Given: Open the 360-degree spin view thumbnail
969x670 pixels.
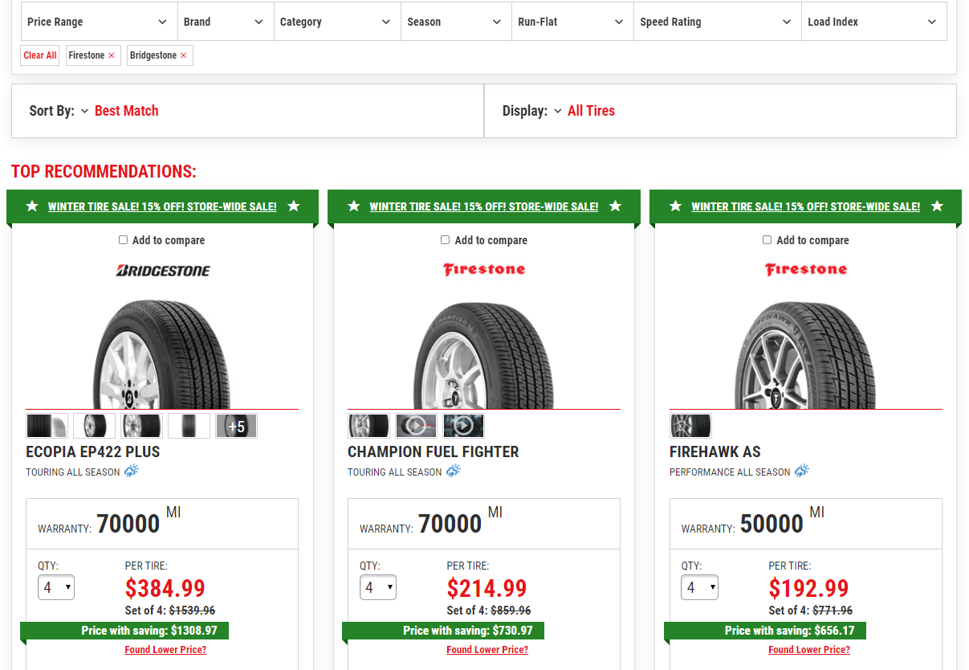Looking at the screenshot, I should tap(416, 425).
